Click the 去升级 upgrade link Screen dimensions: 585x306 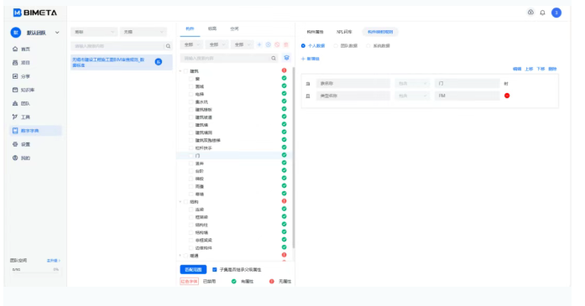(x=54, y=261)
